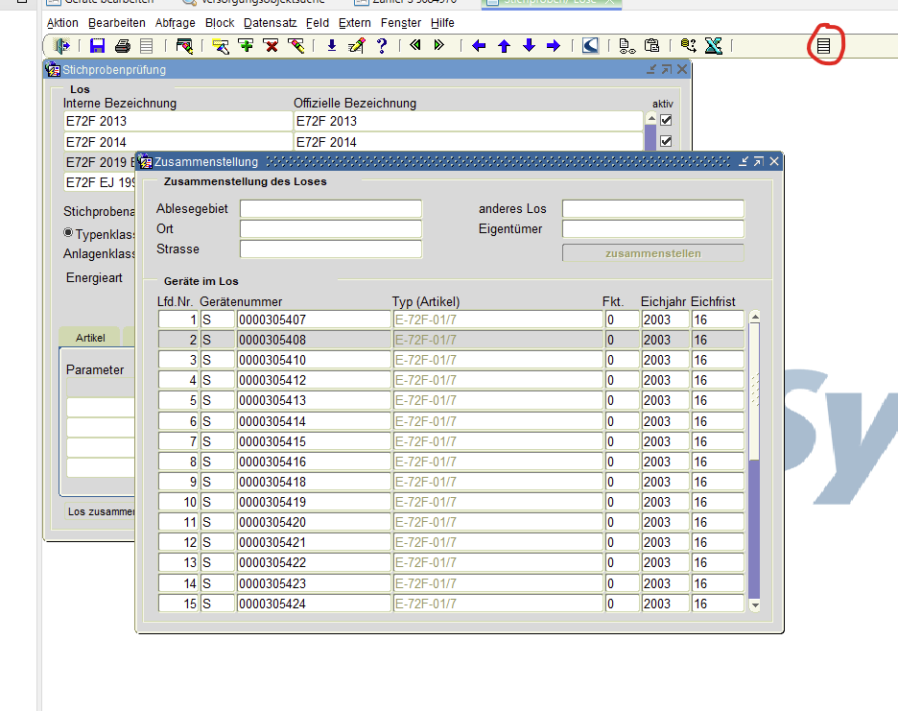The height and width of the screenshot is (711, 898).
Task: Click the blue up arrow navigation icon
Action: (504, 45)
